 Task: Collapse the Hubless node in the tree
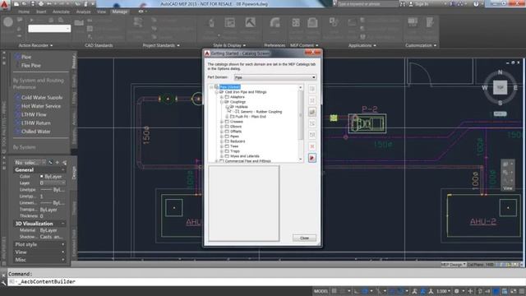pos(227,107)
